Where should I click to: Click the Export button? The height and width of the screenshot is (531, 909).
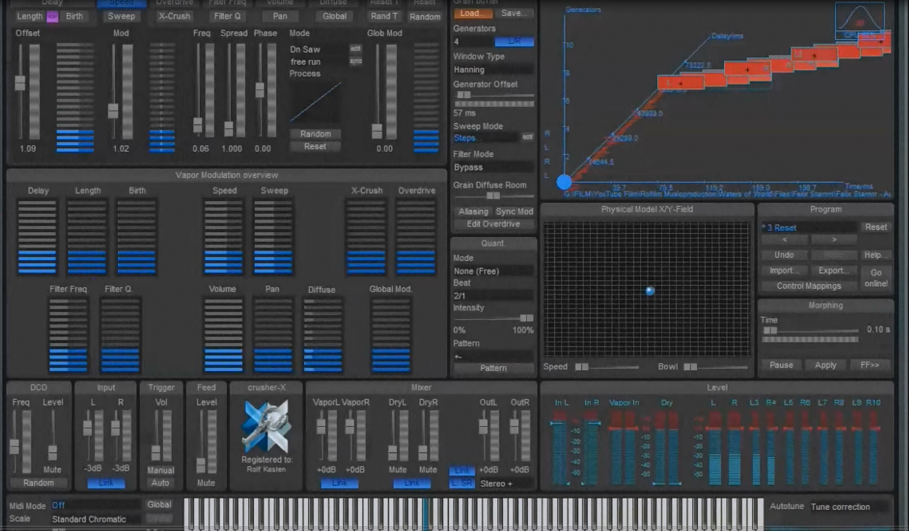point(834,271)
